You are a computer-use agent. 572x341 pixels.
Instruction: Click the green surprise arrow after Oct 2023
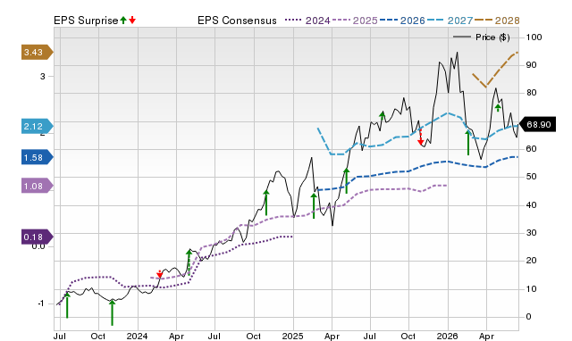pos(112,312)
